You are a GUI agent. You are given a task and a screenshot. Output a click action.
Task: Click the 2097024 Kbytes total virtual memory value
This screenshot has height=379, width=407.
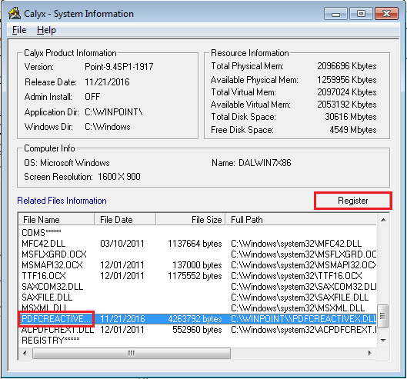[x=346, y=92]
